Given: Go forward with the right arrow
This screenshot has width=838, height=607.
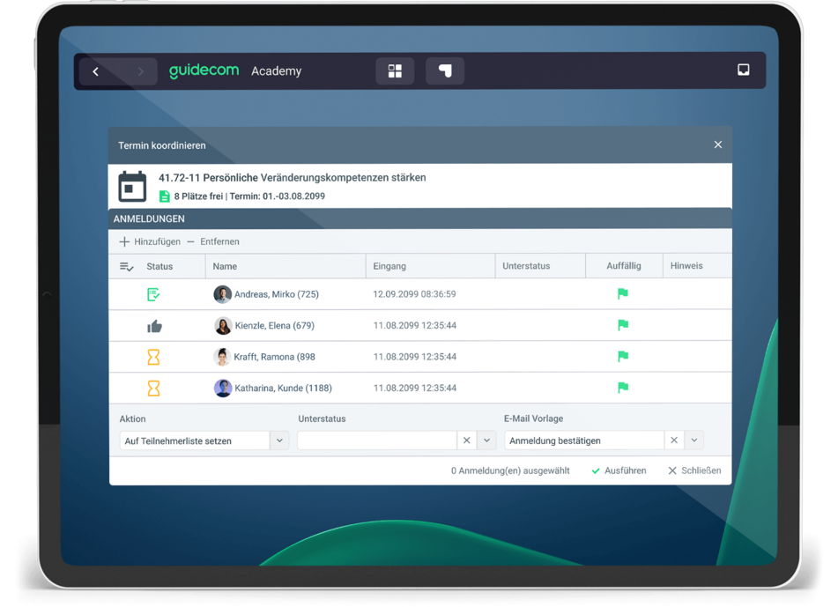Looking at the screenshot, I should 141,71.
